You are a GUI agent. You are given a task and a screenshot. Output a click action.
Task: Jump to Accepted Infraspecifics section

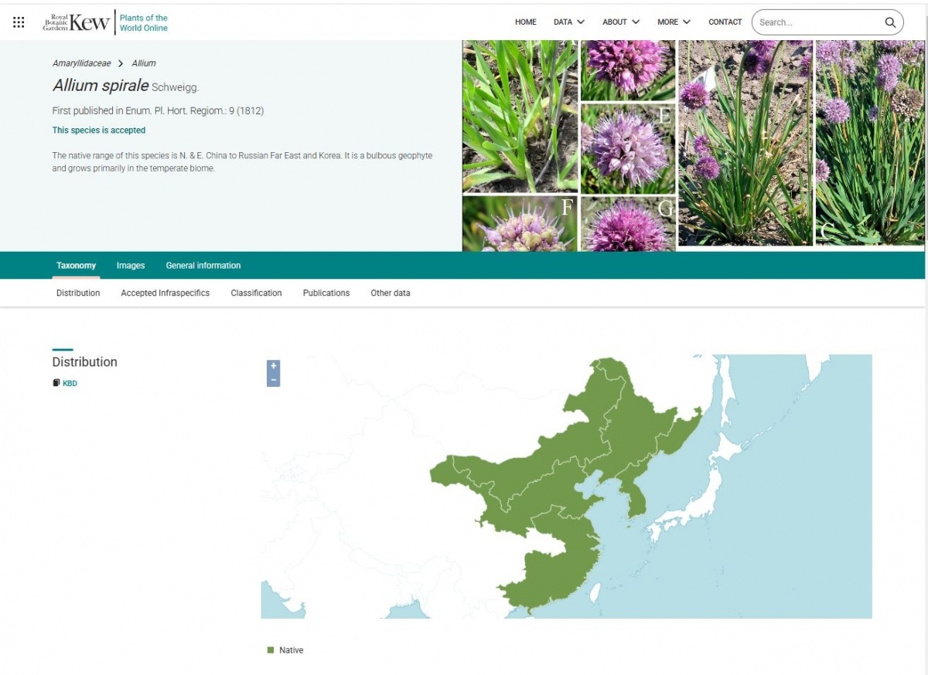click(165, 293)
